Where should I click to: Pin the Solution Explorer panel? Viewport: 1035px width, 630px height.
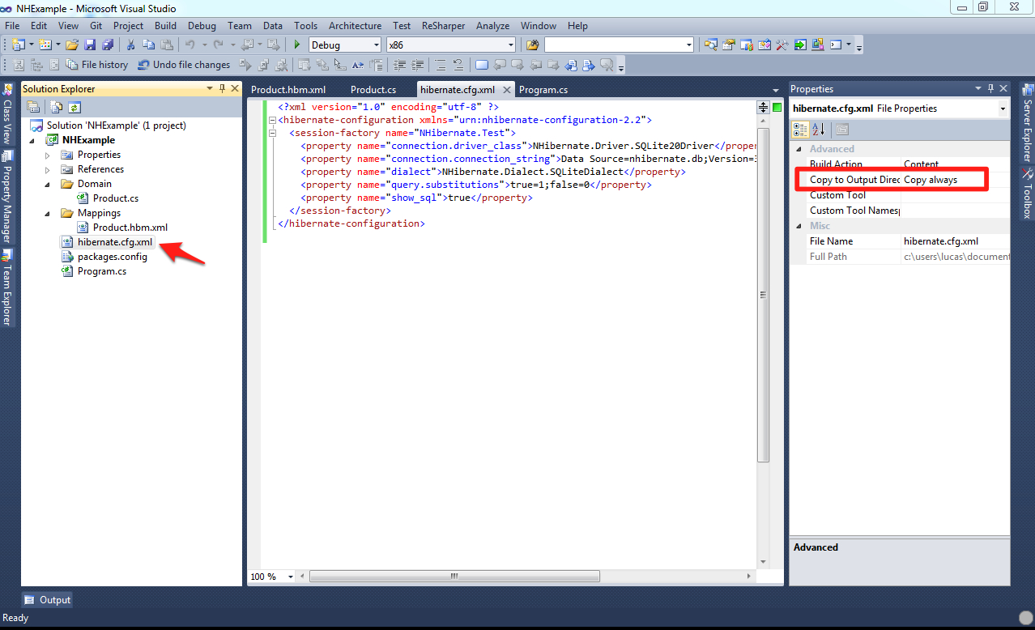pyautogui.click(x=222, y=88)
